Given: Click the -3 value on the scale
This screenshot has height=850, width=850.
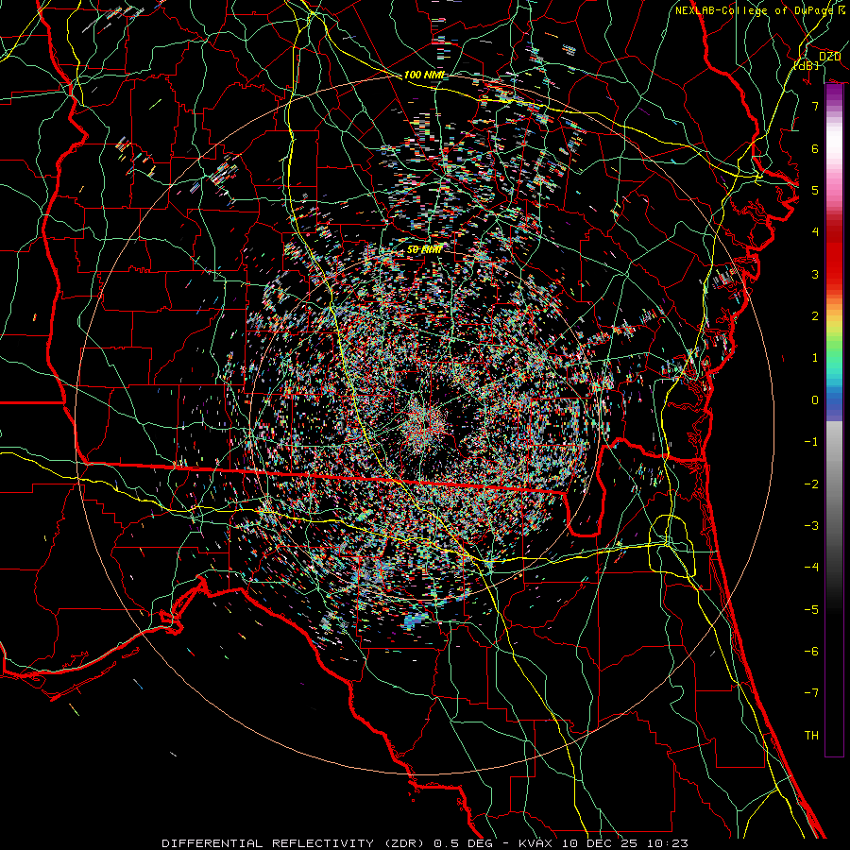Looking at the screenshot, I should click(x=811, y=525).
